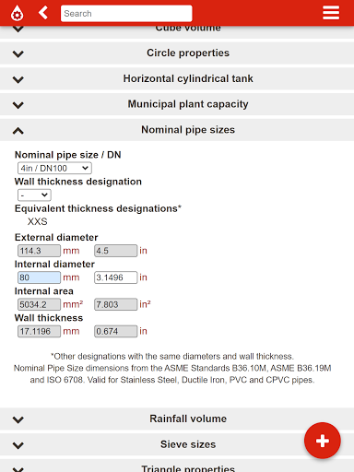Image resolution: width=354 pixels, height=472 pixels.
Task: Expand the Triangle properties section
Action: (177, 466)
